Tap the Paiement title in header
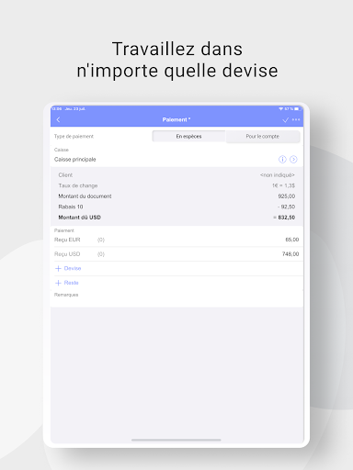 [176, 119]
